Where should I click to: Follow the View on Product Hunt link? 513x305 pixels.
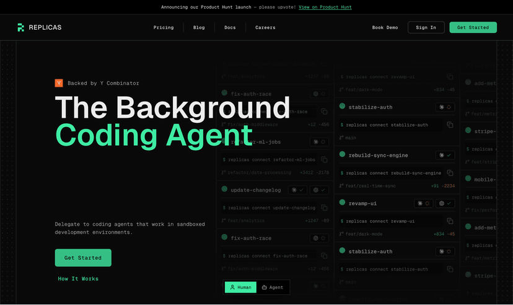(x=325, y=7)
